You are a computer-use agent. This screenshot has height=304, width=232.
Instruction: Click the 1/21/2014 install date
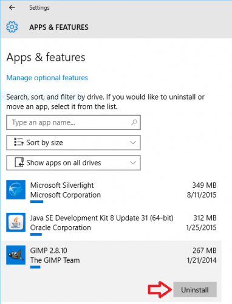(202, 260)
